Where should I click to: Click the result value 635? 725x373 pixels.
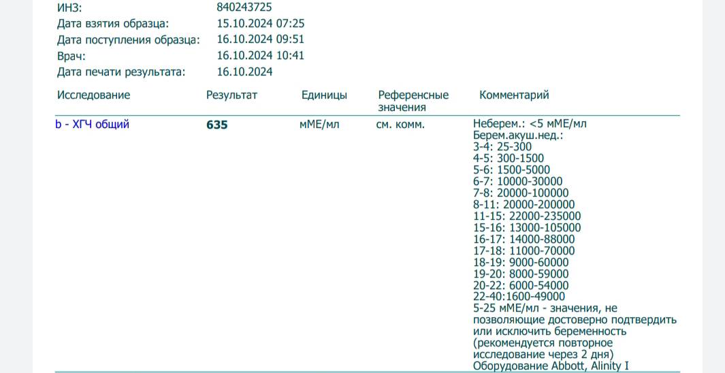pos(217,125)
